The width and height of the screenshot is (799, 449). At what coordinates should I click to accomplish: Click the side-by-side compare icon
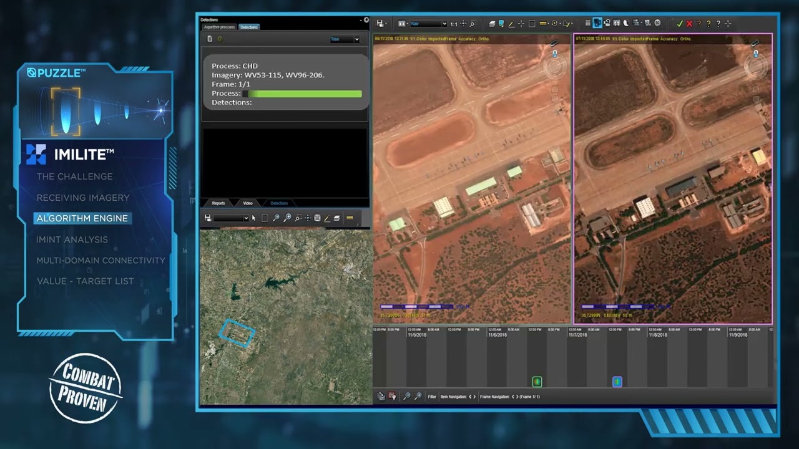(x=617, y=23)
